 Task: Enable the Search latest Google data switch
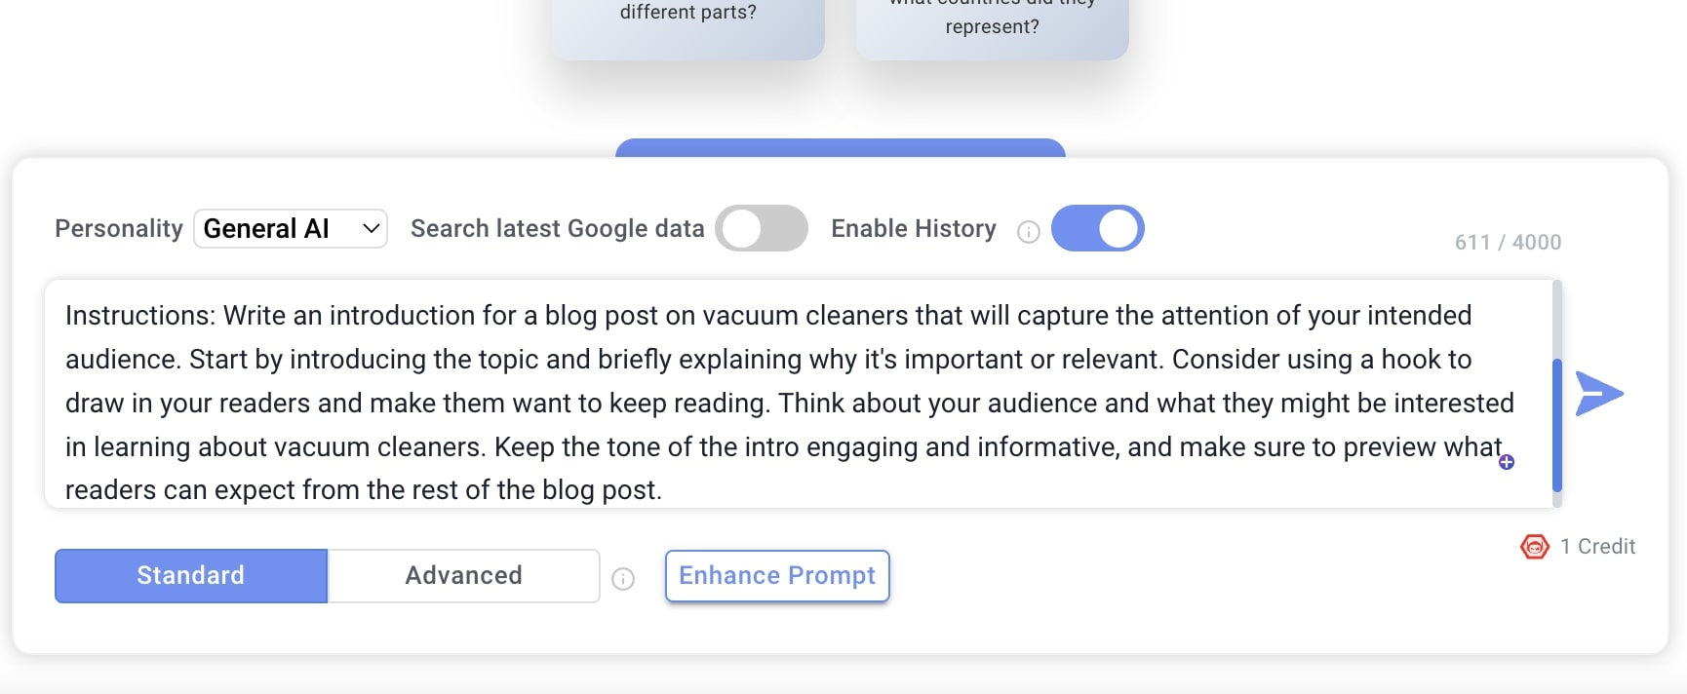761,229
